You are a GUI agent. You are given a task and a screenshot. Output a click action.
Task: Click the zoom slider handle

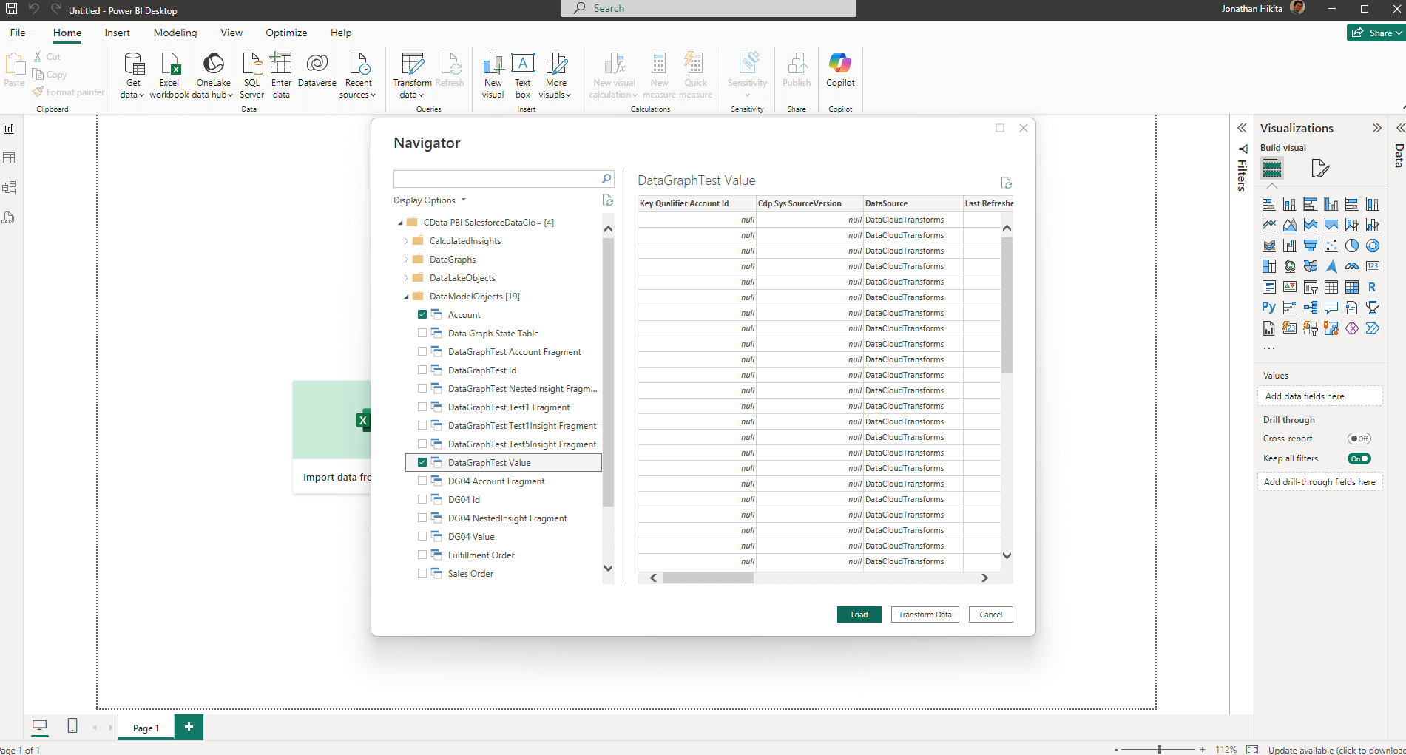click(x=1160, y=750)
